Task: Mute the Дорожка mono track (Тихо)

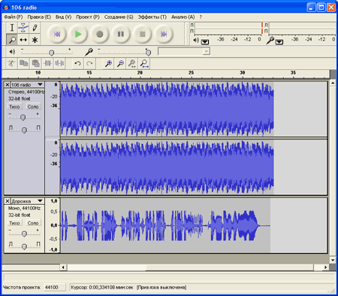Action: click(x=14, y=223)
